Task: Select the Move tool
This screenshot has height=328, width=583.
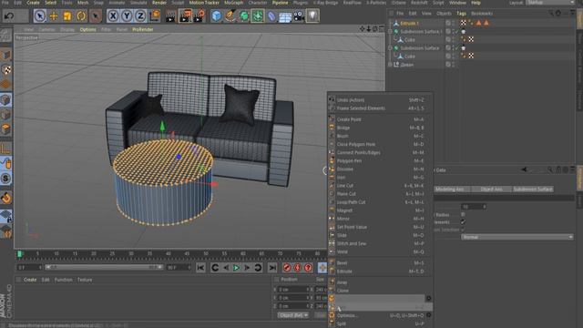Action: [x=54, y=16]
